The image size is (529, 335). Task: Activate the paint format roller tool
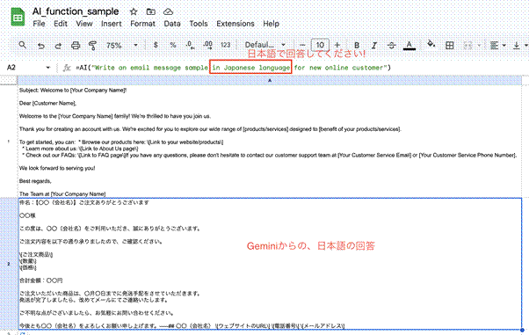point(92,45)
